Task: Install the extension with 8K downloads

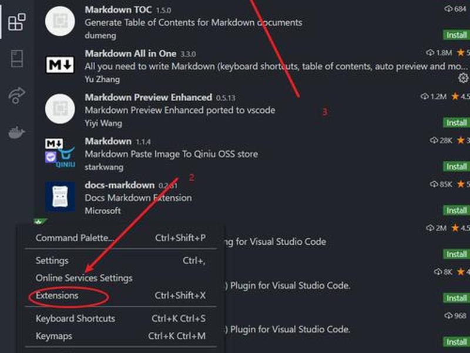Action: click(456, 298)
